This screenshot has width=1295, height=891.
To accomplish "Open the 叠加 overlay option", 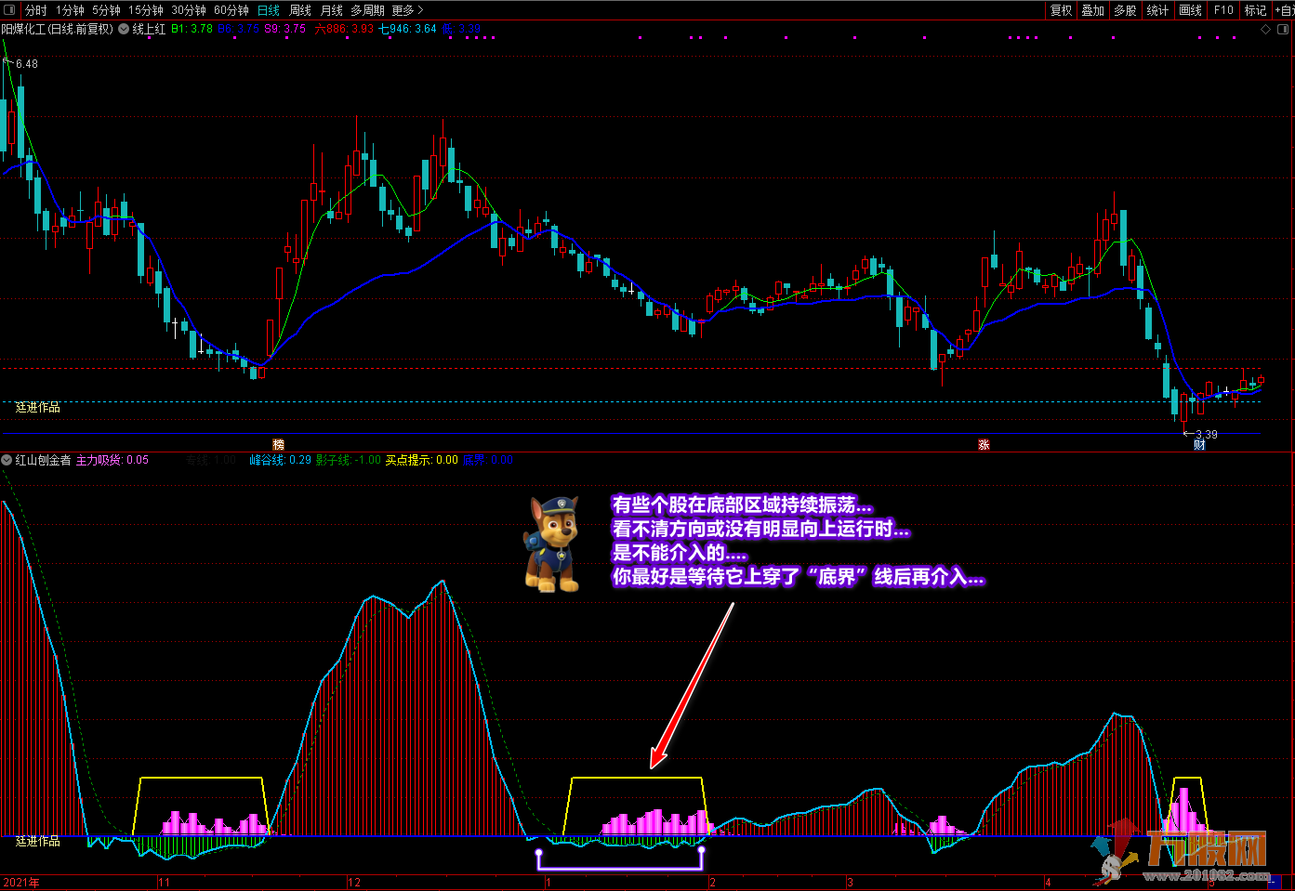I will (1093, 10).
